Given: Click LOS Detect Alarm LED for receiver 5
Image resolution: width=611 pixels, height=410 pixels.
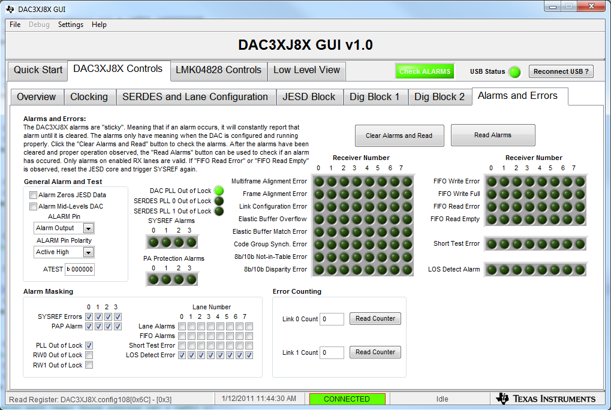Looking at the screenshot, I should click(x=555, y=270).
